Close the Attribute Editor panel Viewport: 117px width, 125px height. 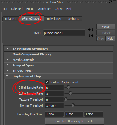point(115,2)
